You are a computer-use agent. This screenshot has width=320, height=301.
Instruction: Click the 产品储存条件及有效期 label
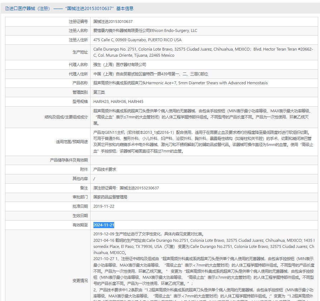tap(69, 160)
